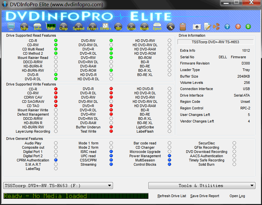Click the Region Control value RPC-2

(245, 108)
